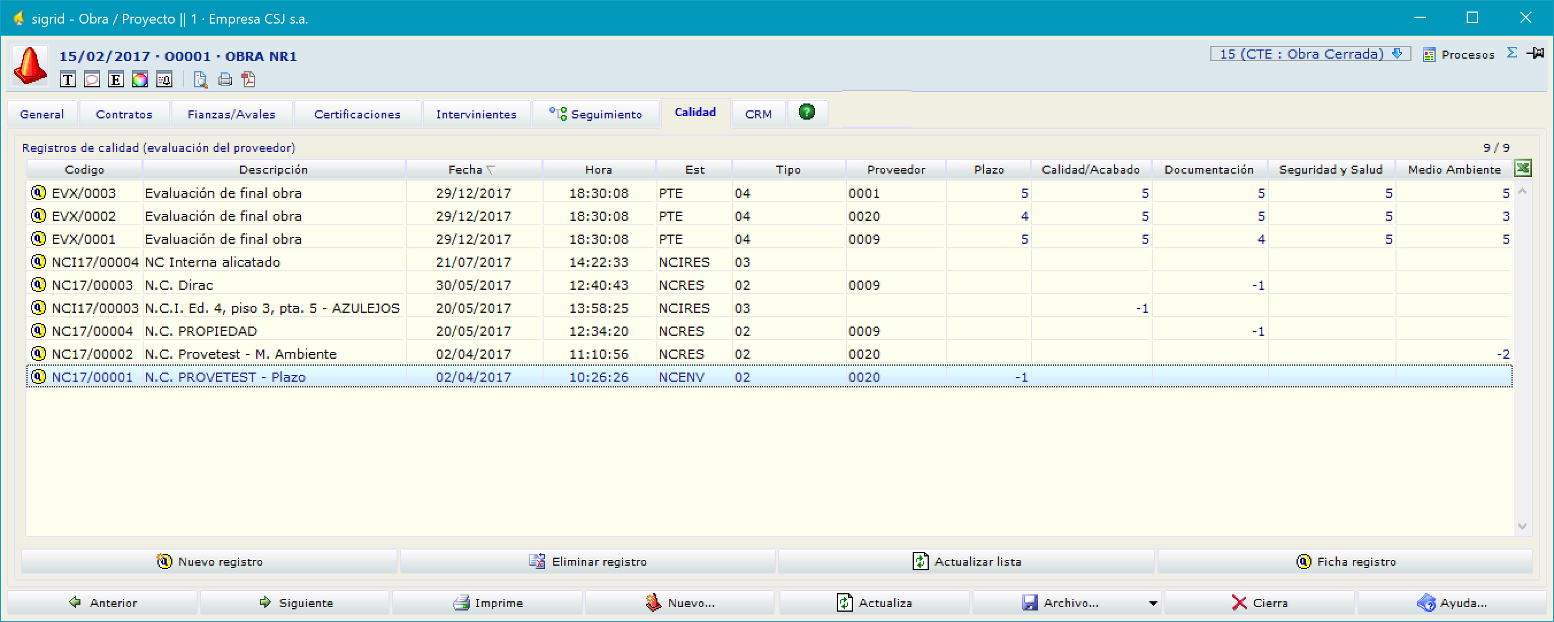
Task: Open the '15 (CTE : Obra Cerrada)' state dropdown
Action: [x=1310, y=53]
